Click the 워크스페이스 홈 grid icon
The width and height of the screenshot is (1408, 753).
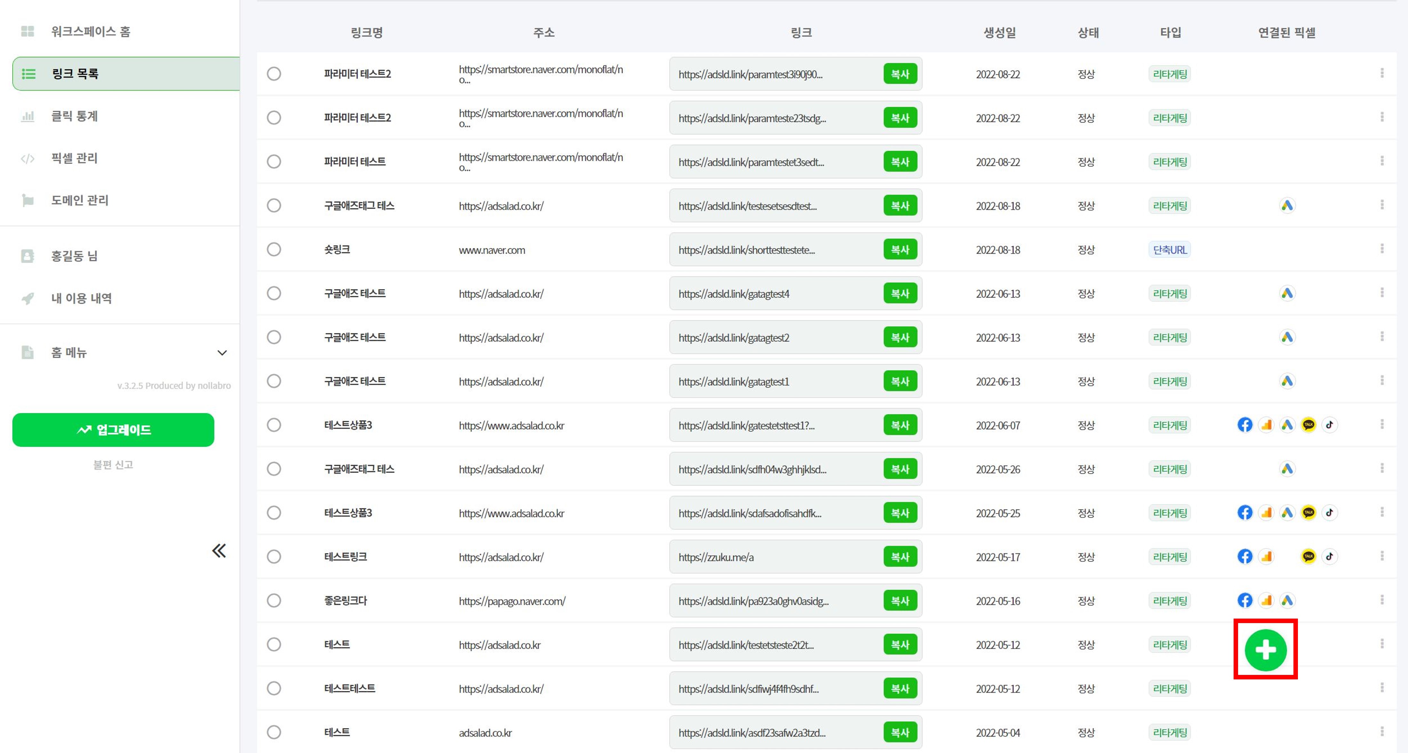[x=27, y=31]
